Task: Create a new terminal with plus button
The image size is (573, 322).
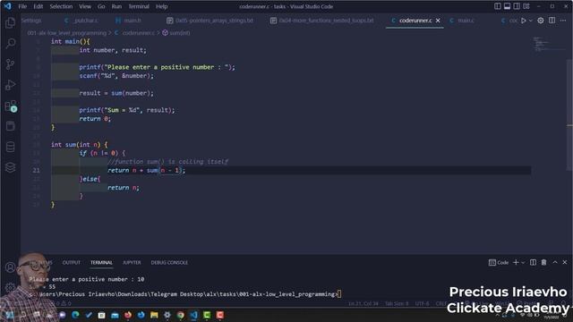Action: pyautogui.click(x=516, y=262)
